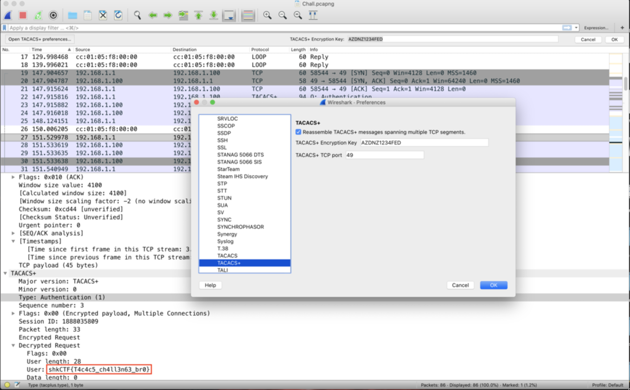
Task: Restart the current capture
Action: click(38, 15)
